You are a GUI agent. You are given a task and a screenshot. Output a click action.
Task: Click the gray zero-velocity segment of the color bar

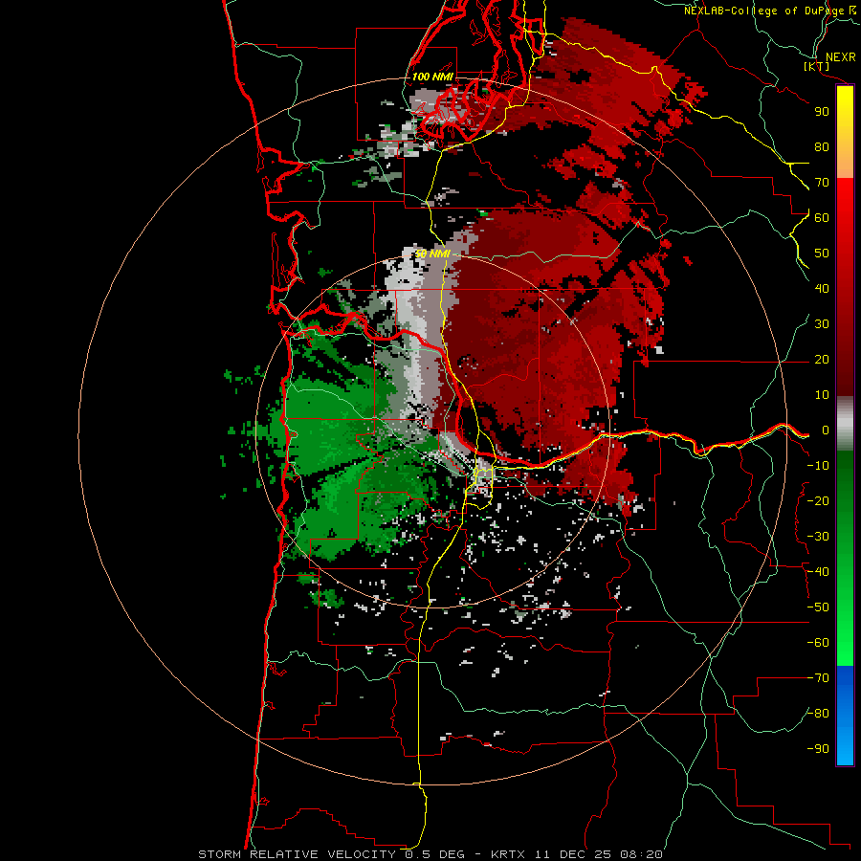click(x=845, y=424)
